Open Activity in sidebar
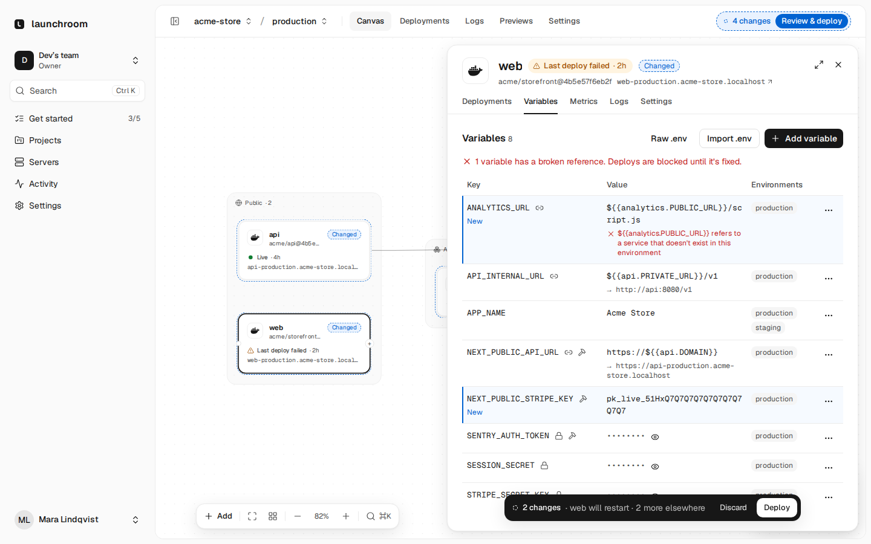The width and height of the screenshot is (871, 544). pos(77,184)
